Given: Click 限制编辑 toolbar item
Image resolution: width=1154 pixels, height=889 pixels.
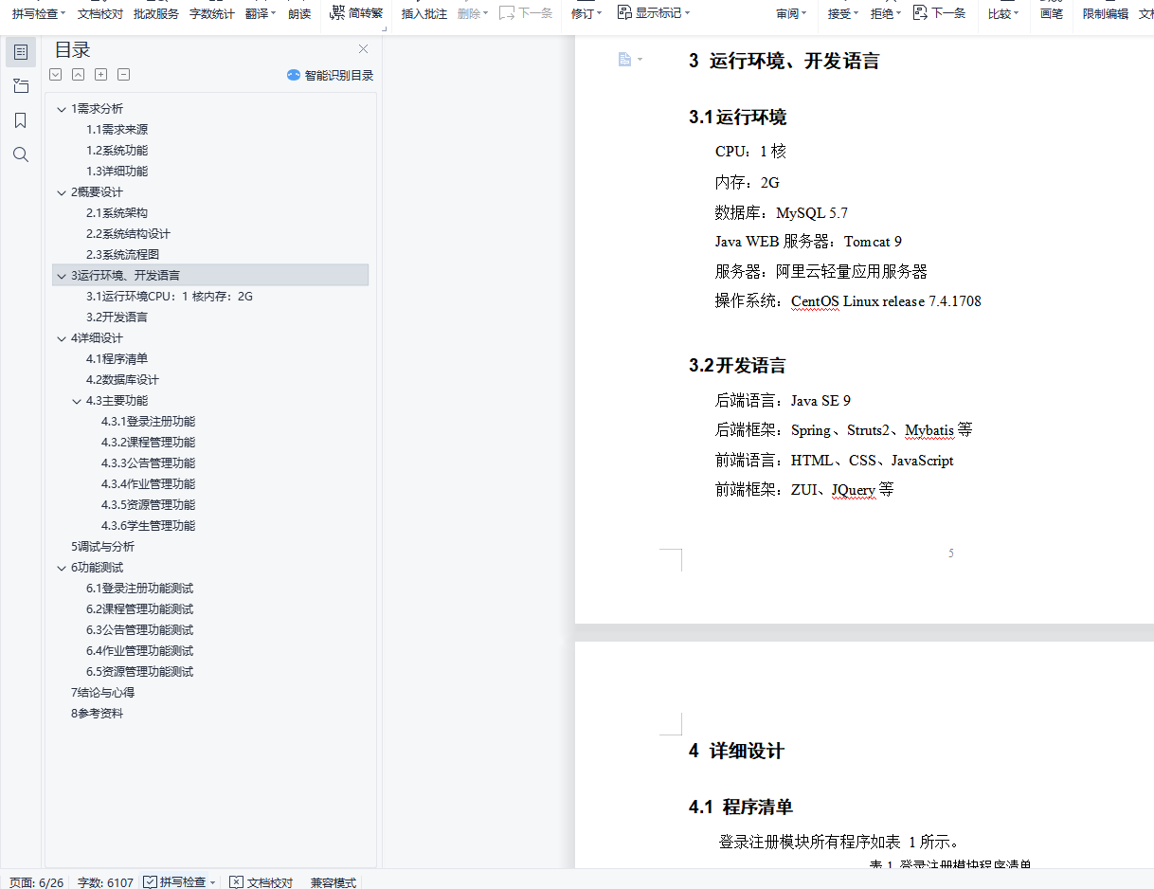Looking at the screenshot, I should click(x=1106, y=14).
